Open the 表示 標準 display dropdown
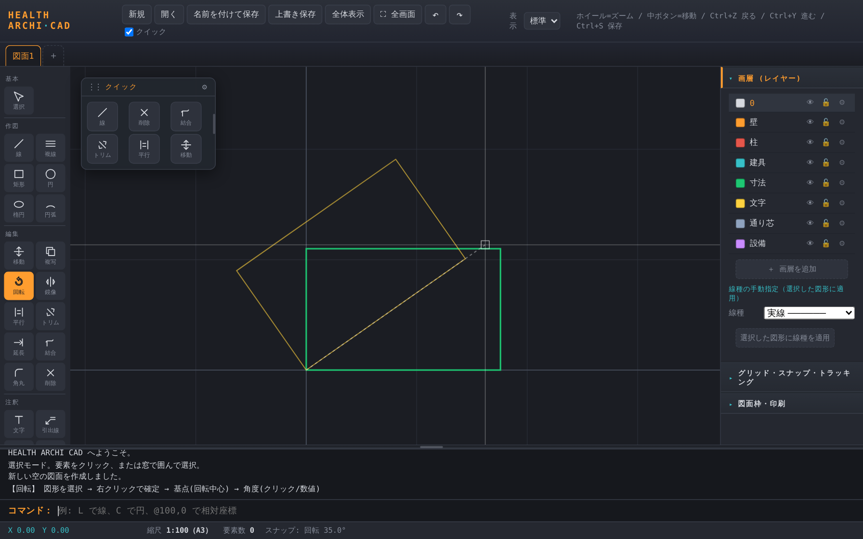This screenshot has height=539, width=863. (542, 21)
